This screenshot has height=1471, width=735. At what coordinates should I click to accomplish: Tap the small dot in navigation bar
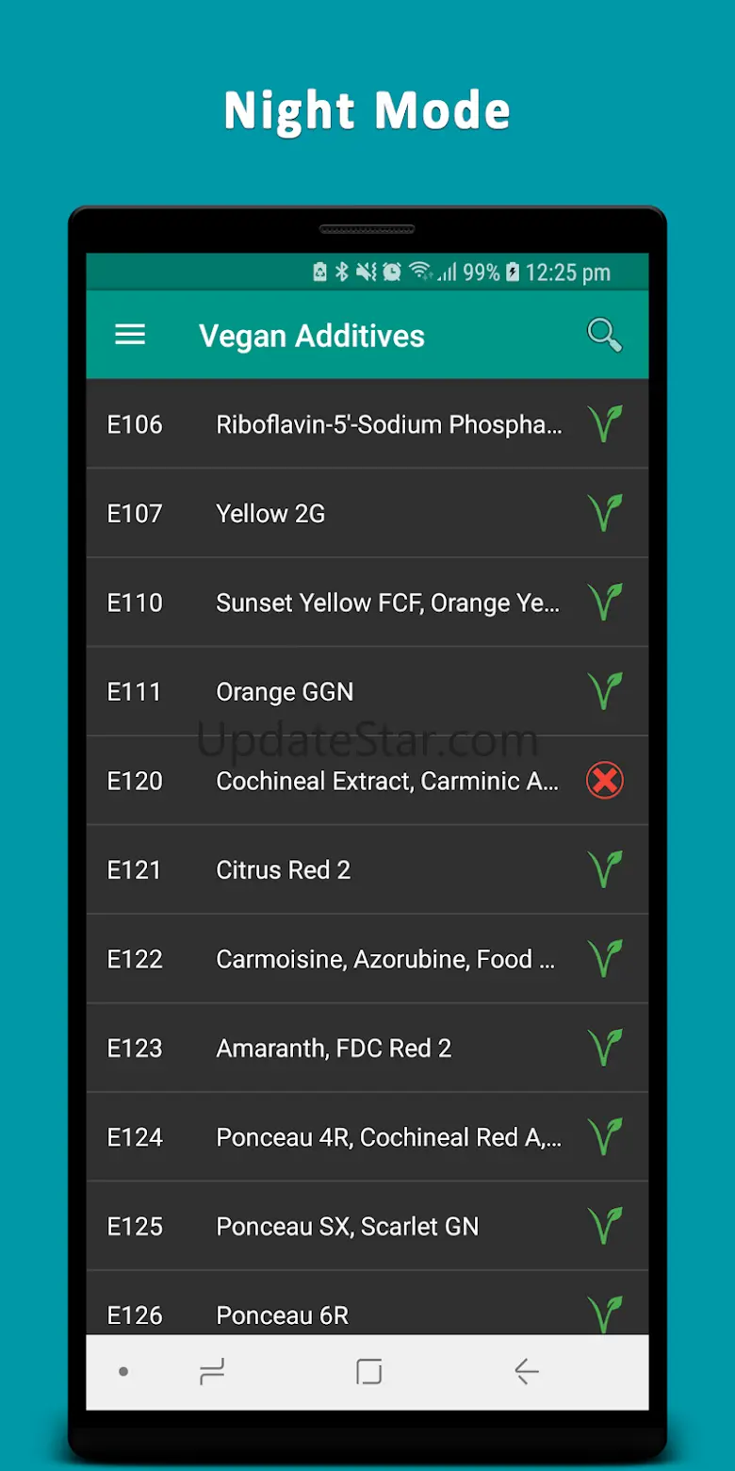coord(123,1372)
